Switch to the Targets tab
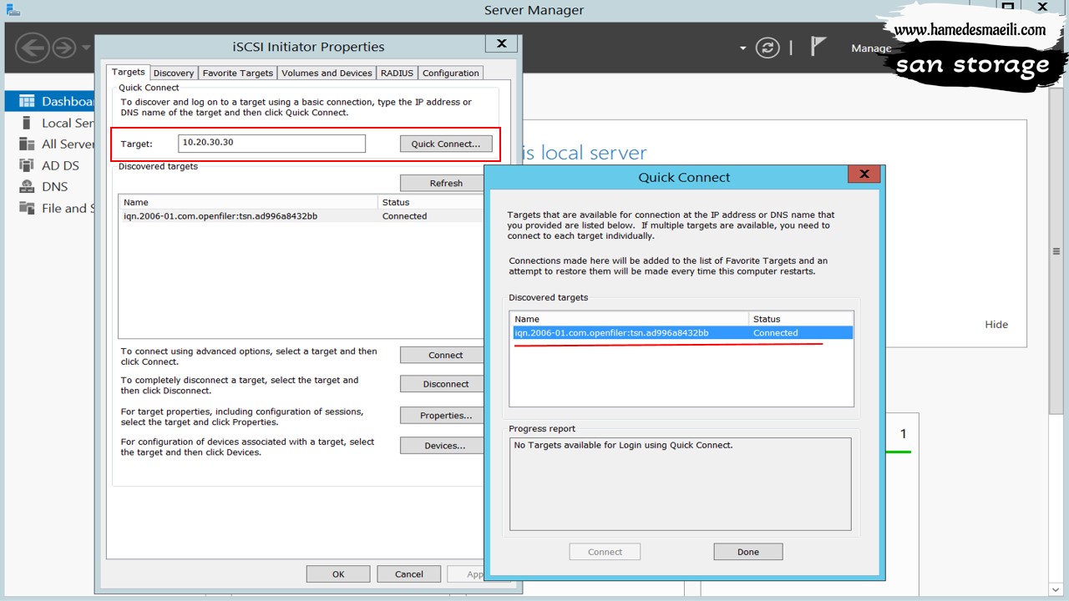1069x601 pixels. pos(129,73)
